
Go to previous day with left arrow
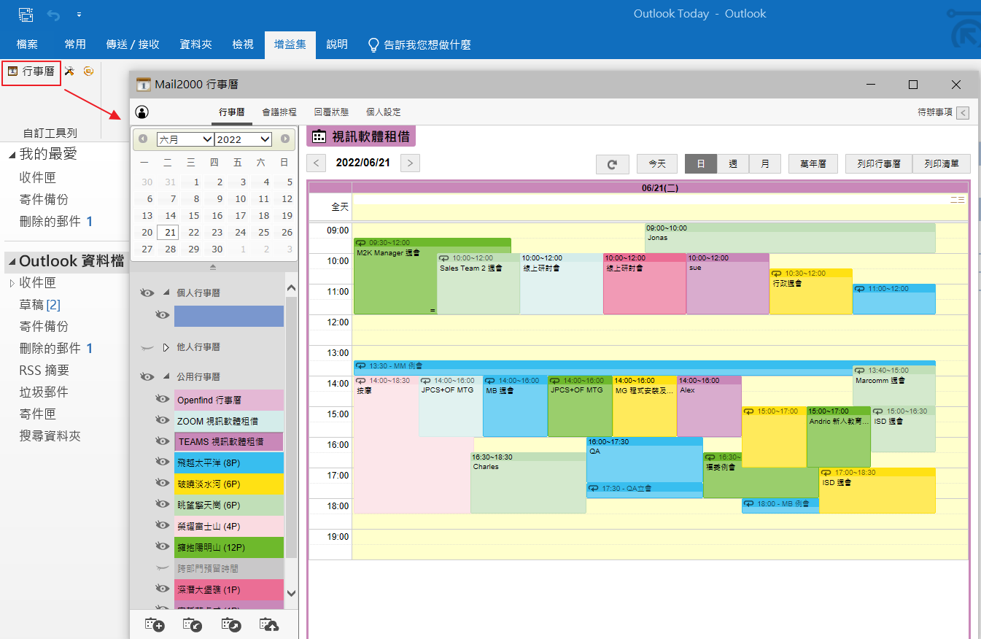[316, 163]
